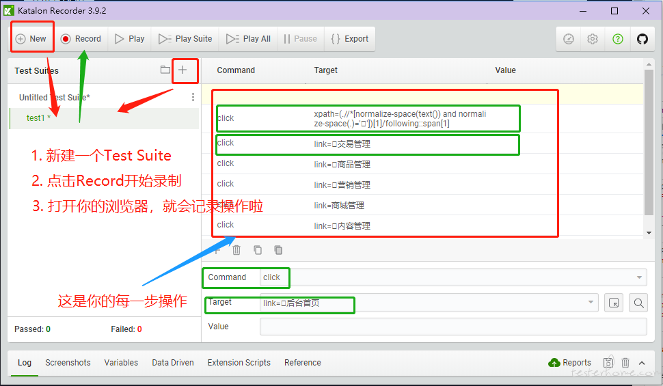
Task: Switch to the Extension Scripts tab
Action: 239,363
